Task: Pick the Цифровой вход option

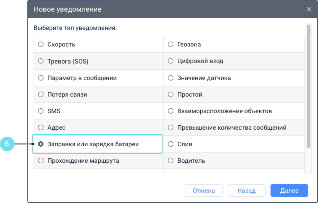Action: tap(170, 61)
